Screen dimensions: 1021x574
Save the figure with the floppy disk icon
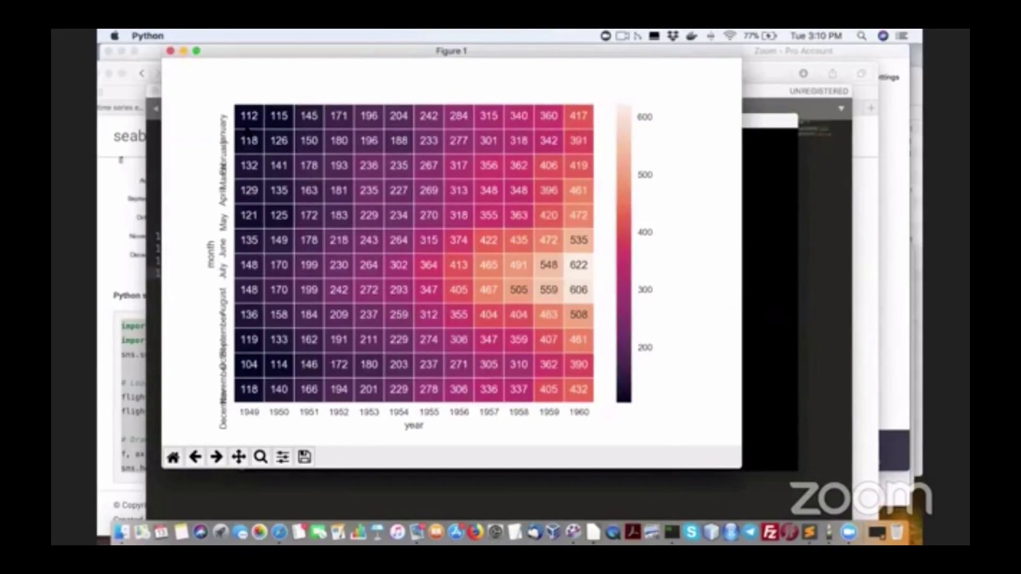click(304, 457)
